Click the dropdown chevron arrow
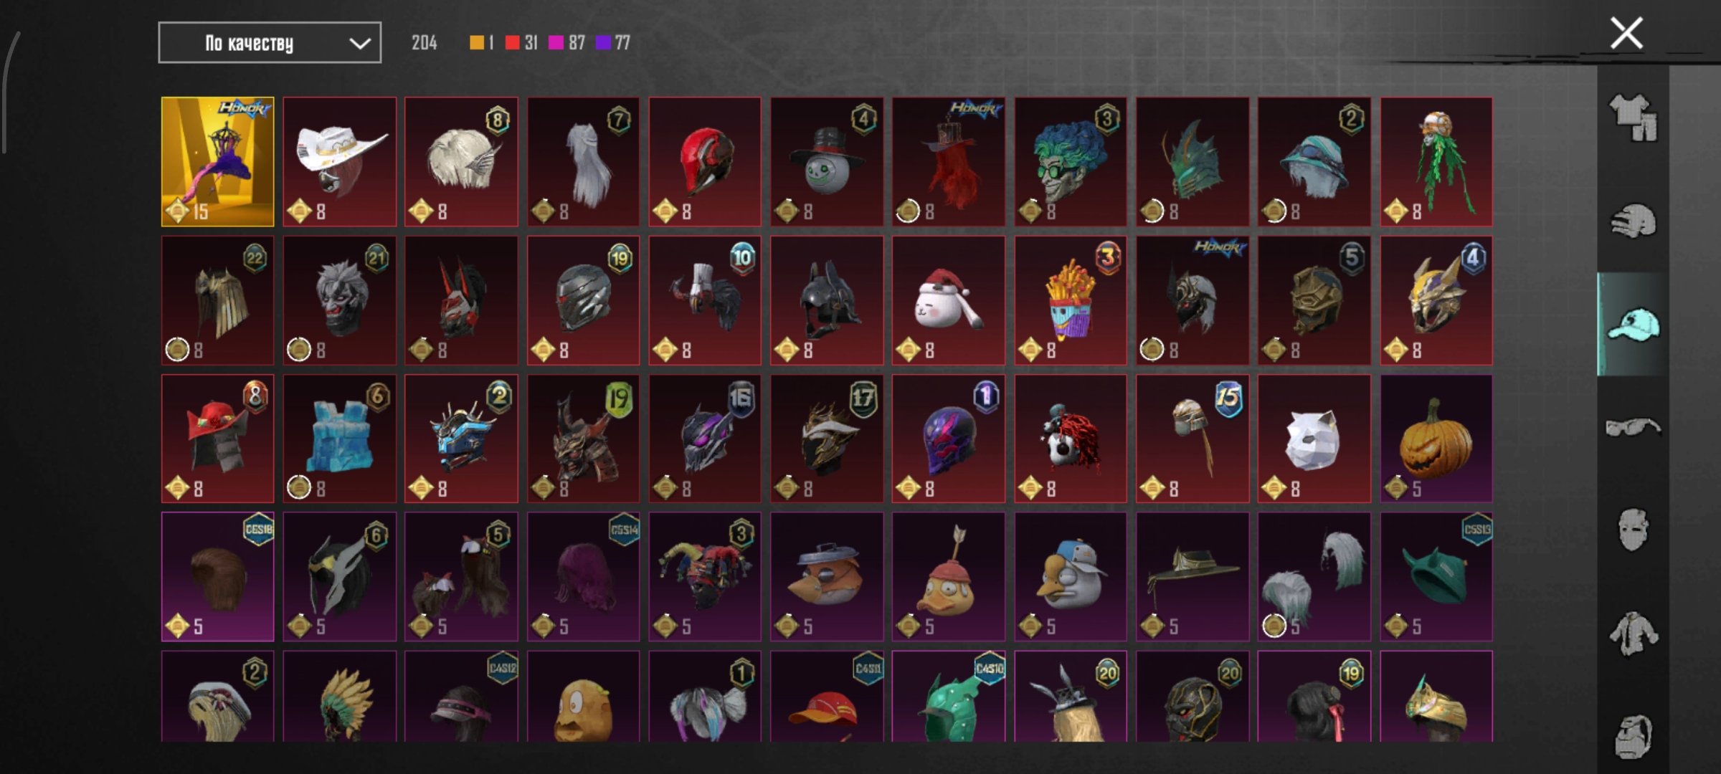This screenshot has width=1721, height=774. coord(359,44)
